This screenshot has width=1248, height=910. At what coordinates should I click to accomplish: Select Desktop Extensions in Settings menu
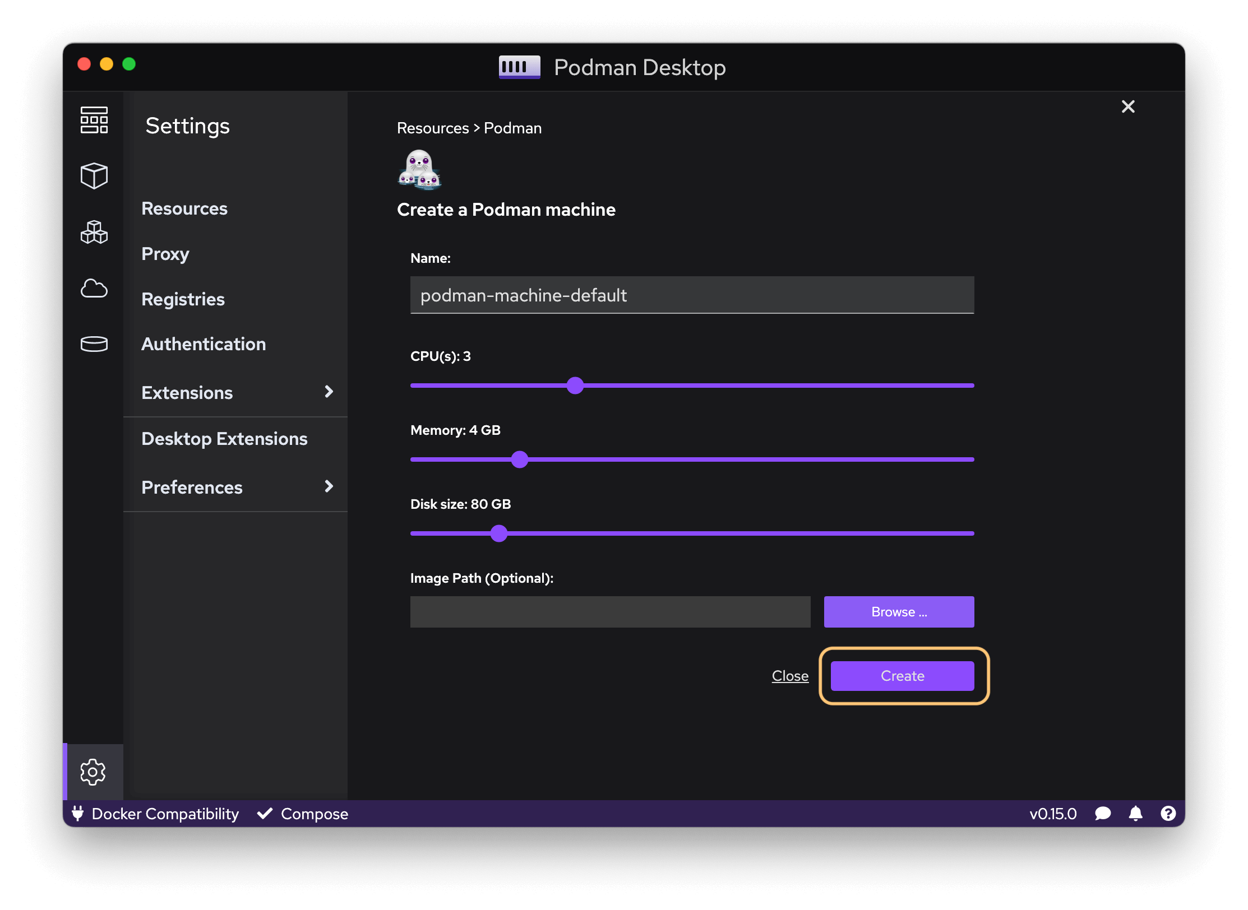(224, 439)
